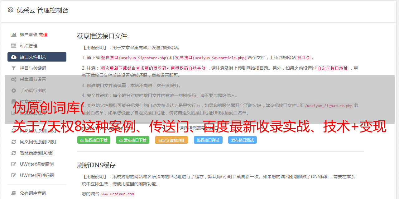Click the blue 鉴权接口测试 button

pos(208,140)
